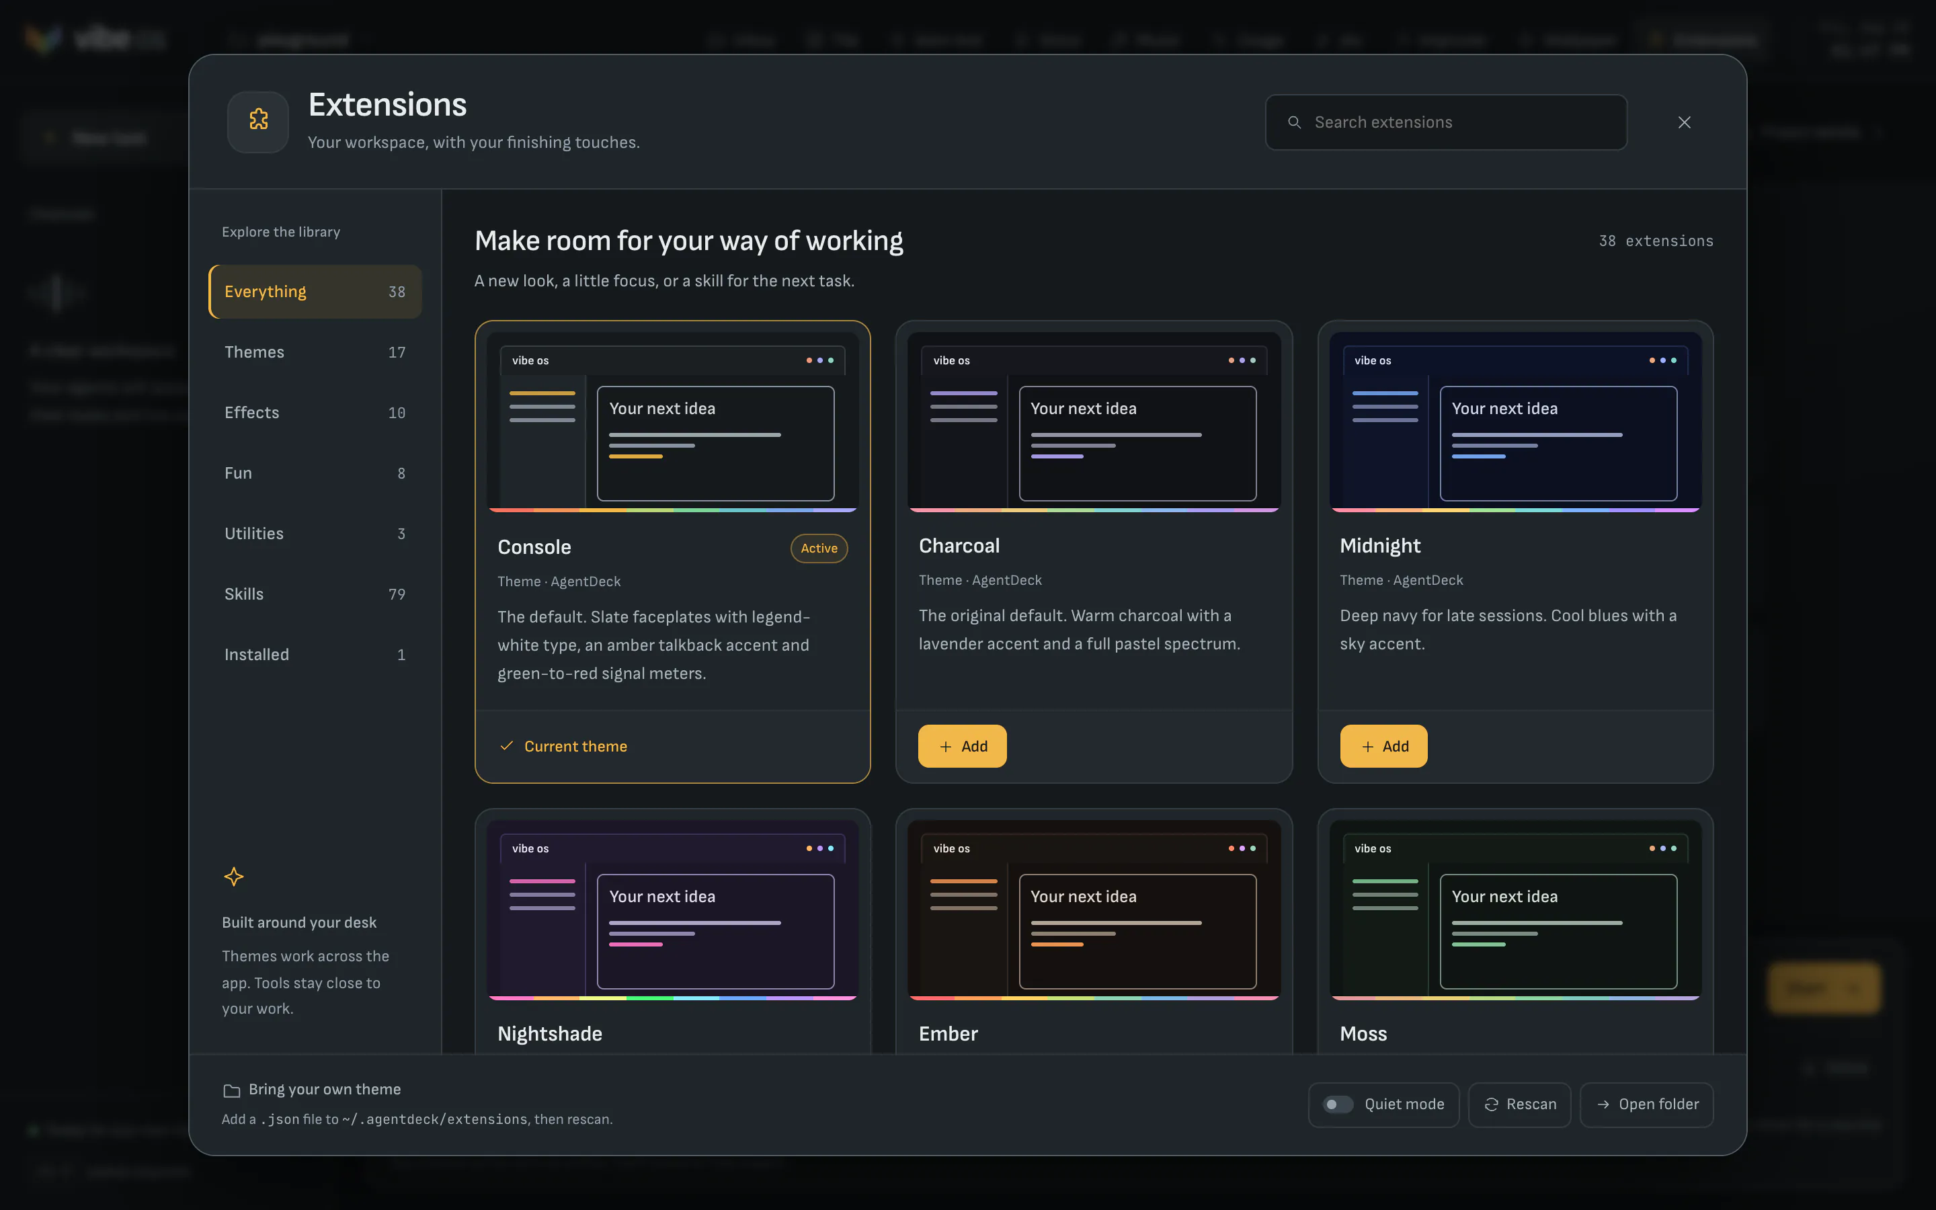The width and height of the screenshot is (1936, 1210).
Task: Click the Moss theme title
Action: [x=1363, y=1034]
